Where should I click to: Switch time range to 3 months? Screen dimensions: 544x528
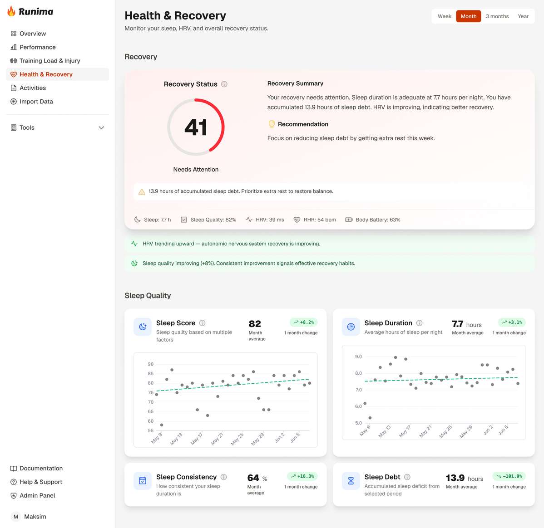497,16
